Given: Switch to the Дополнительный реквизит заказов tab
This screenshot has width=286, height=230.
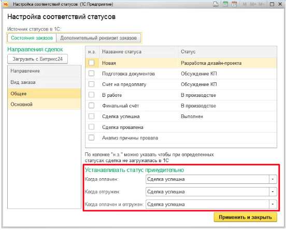Looking at the screenshot, I should pos(98,38).
